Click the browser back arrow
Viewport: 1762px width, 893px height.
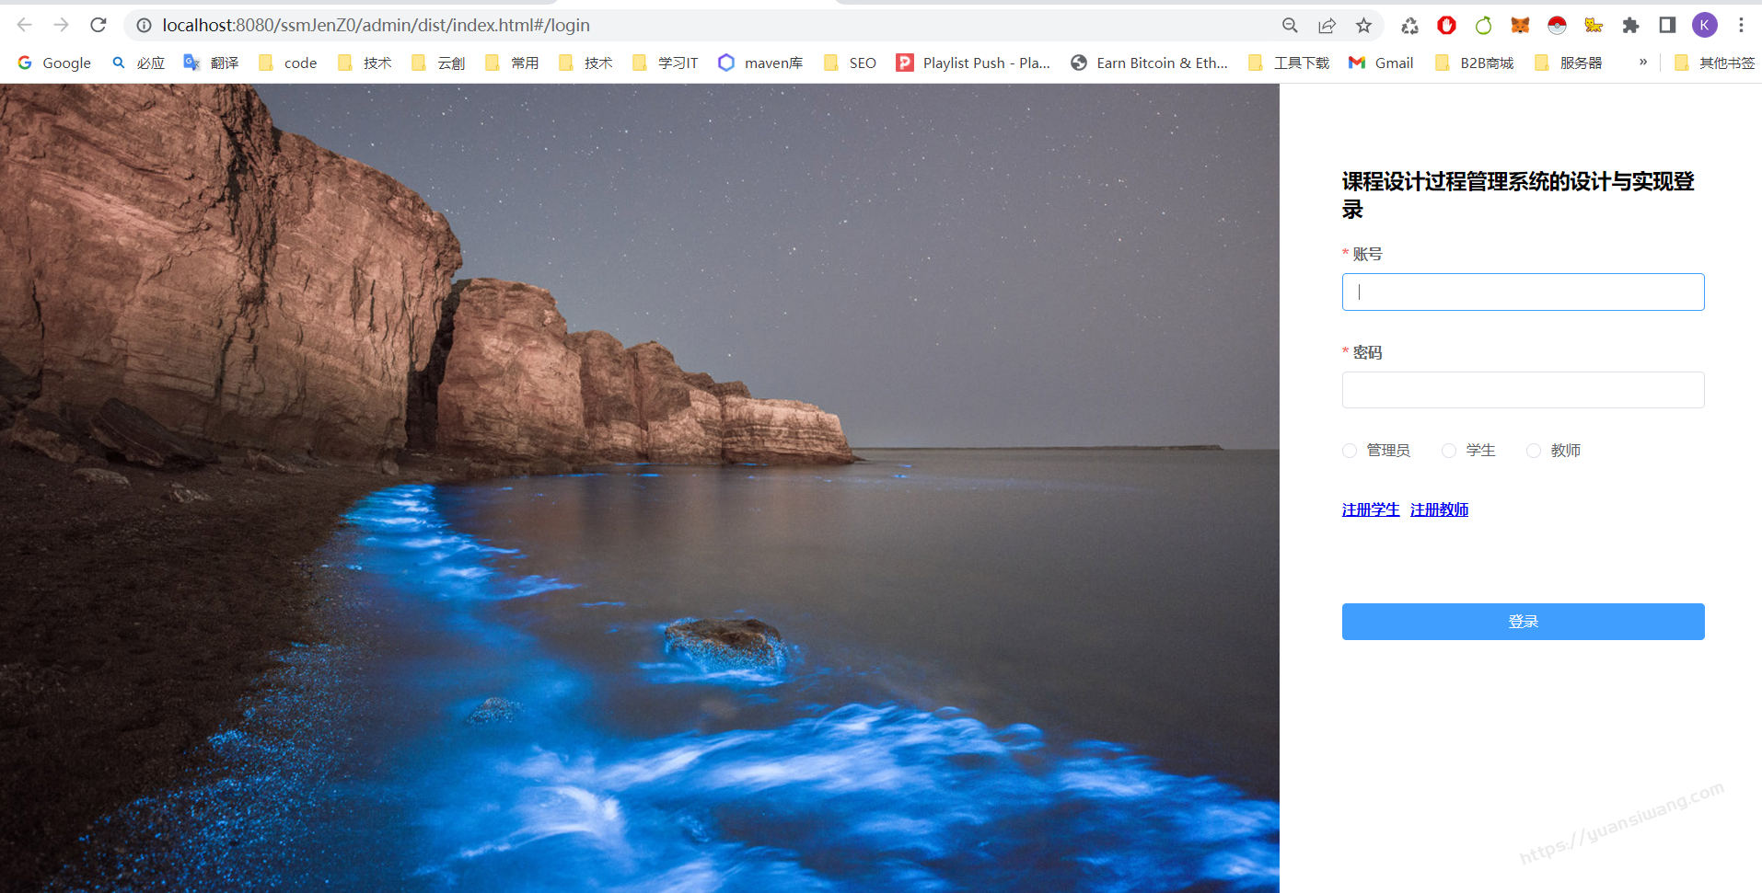(x=25, y=25)
